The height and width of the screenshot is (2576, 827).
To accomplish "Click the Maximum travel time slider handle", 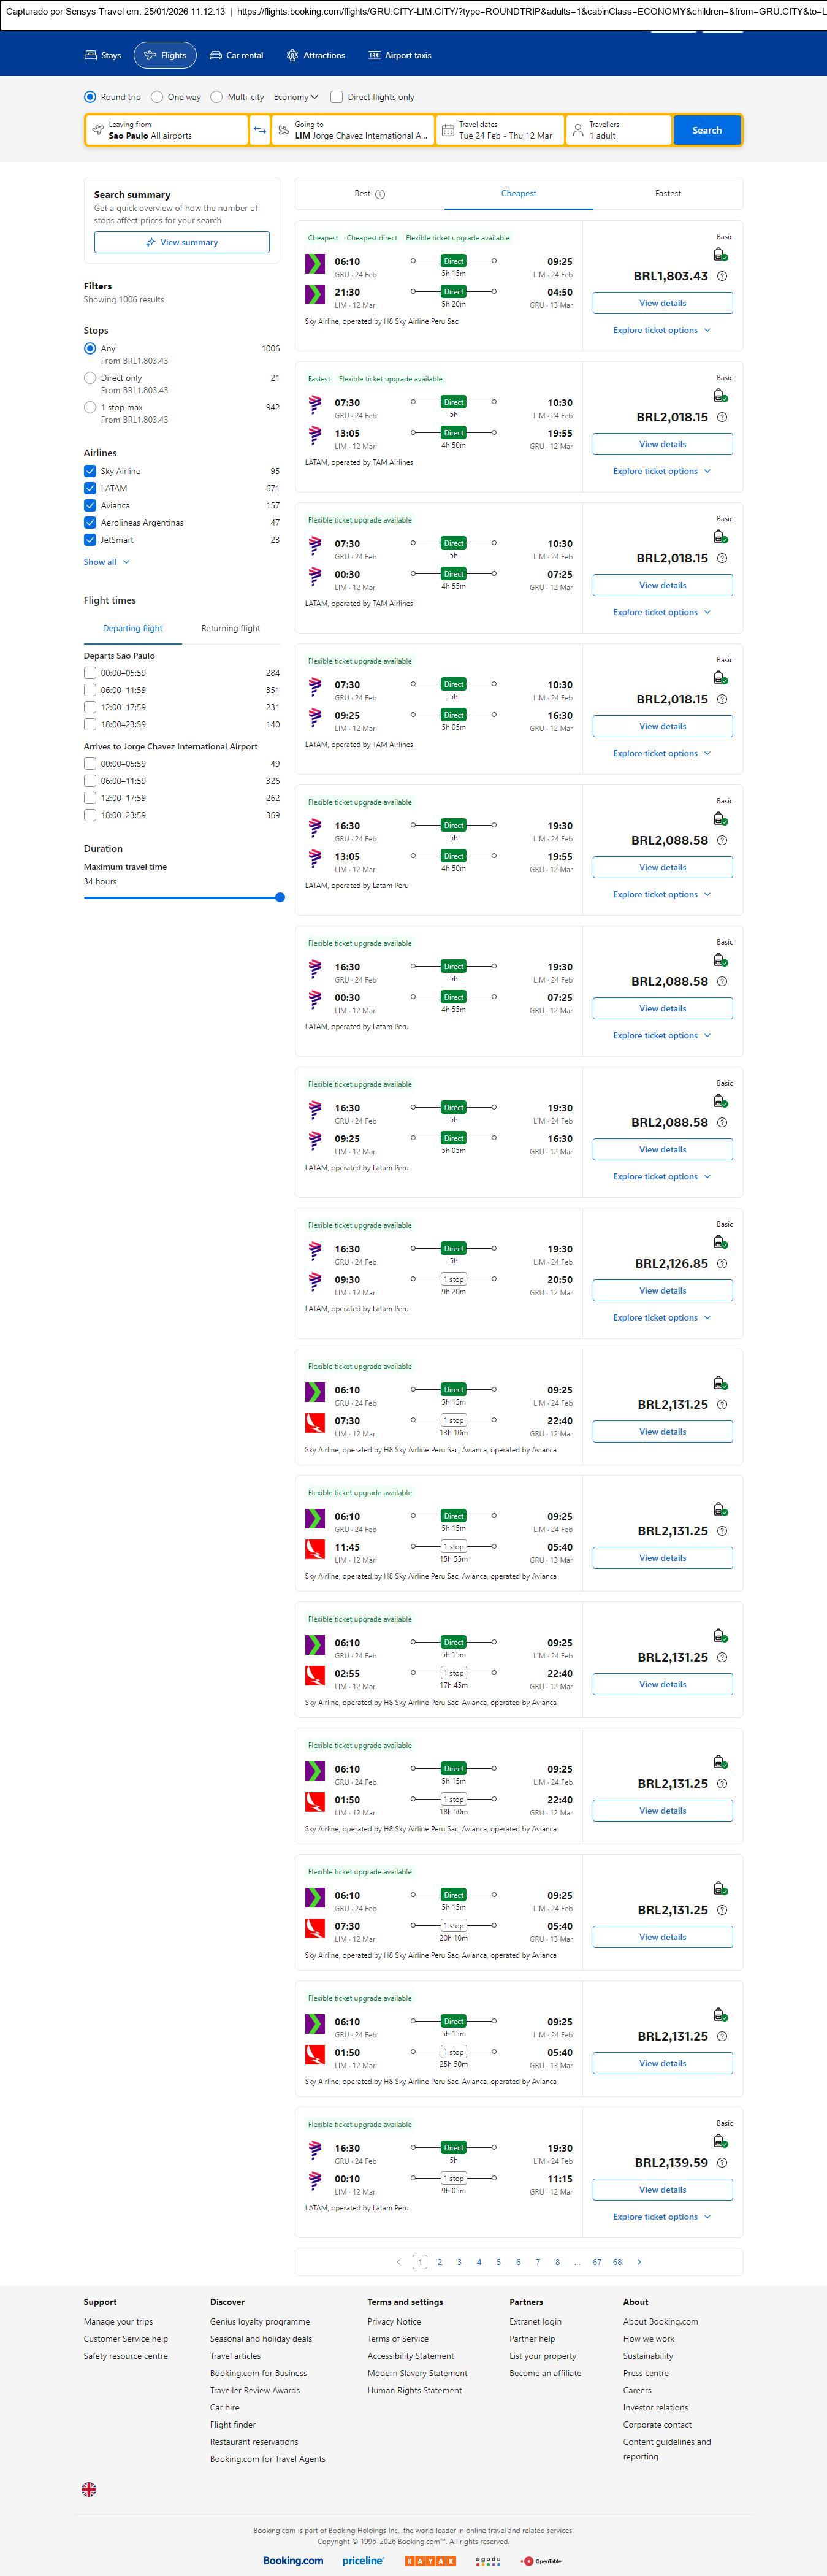I will [280, 897].
